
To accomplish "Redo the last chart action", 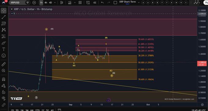I will 109,2.
